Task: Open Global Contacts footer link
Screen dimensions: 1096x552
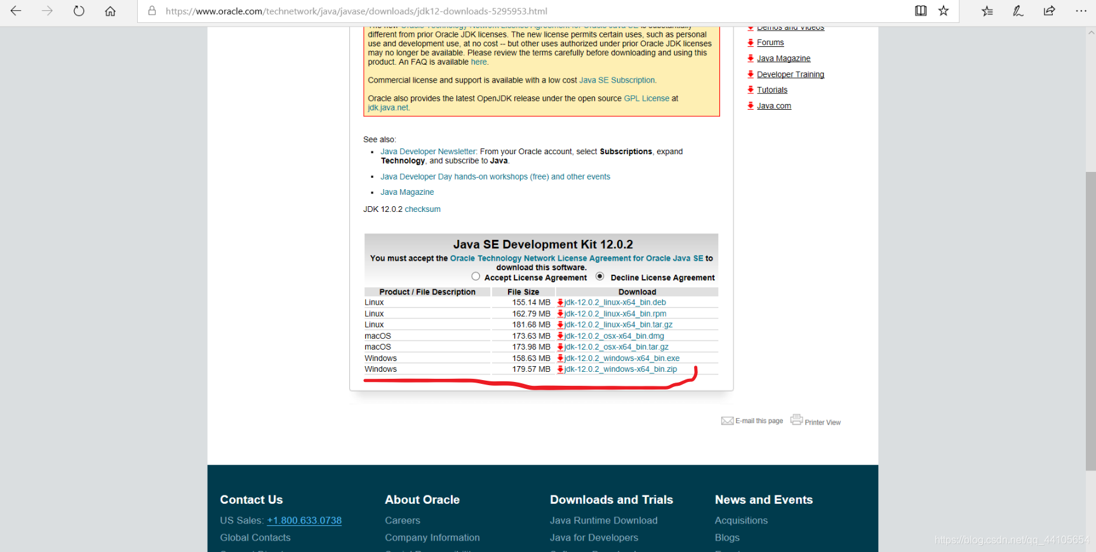Action: (x=255, y=537)
